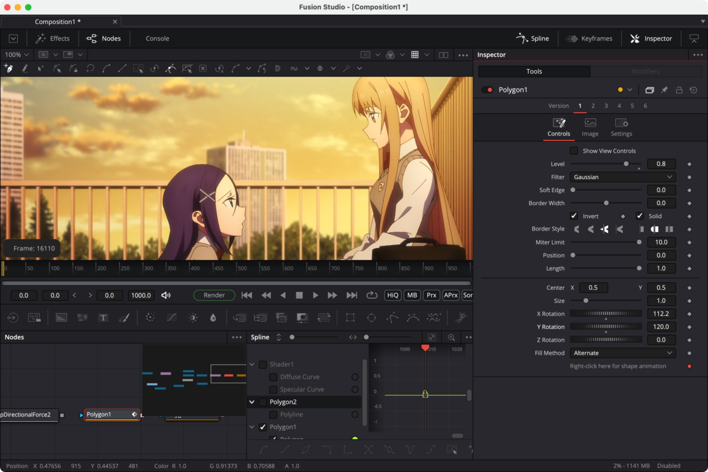This screenshot has height=472, width=708.
Task: Add a B-Spline mask tool from toolbar
Action: point(413,318)
